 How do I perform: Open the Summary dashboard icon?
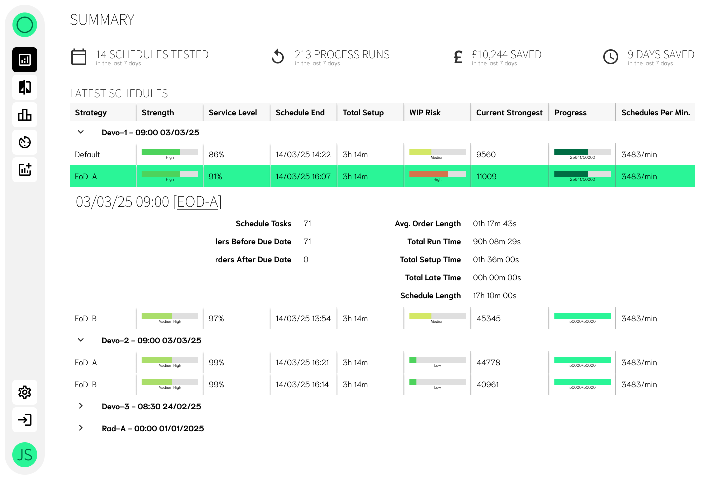click(x=24, y=60)
